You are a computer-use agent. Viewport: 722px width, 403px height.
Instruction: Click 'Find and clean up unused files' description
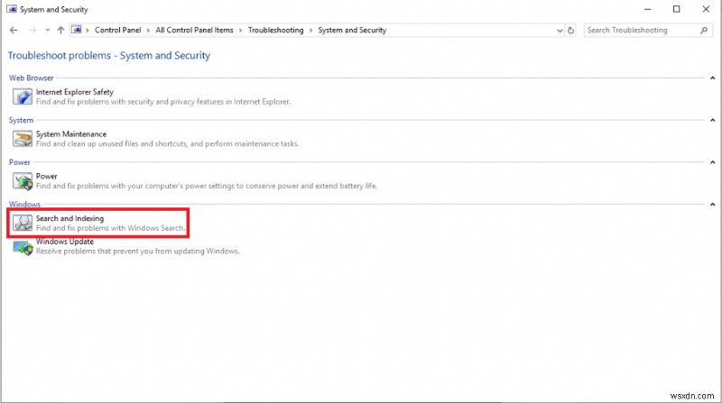[x=168, y=144]
